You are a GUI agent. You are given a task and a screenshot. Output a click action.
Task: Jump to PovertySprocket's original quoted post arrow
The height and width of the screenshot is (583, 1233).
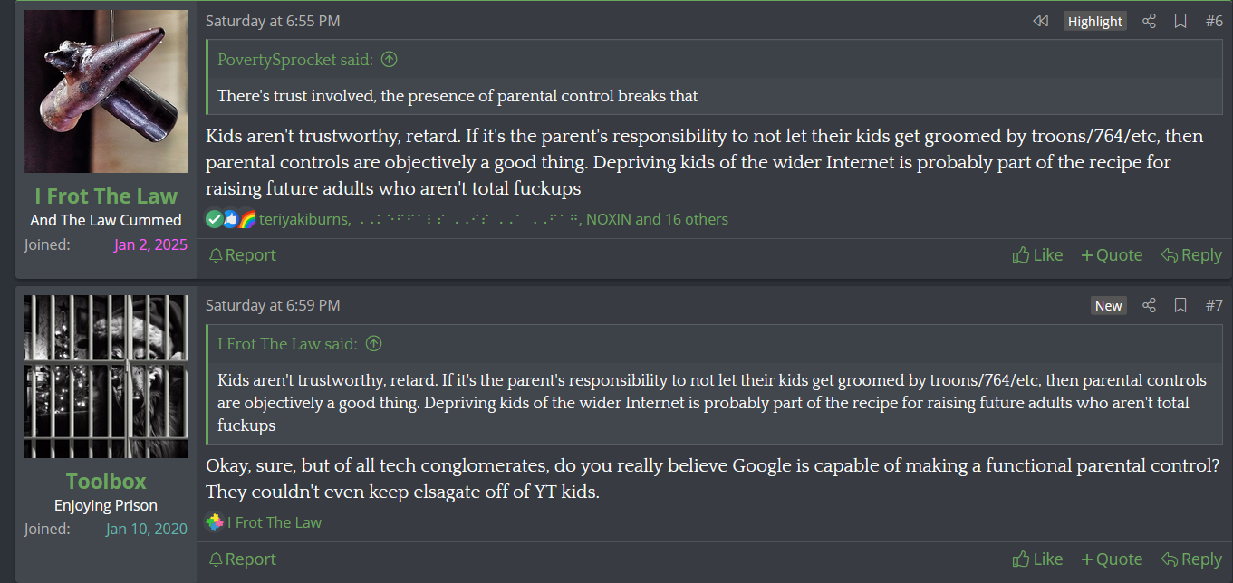point(389,60)
